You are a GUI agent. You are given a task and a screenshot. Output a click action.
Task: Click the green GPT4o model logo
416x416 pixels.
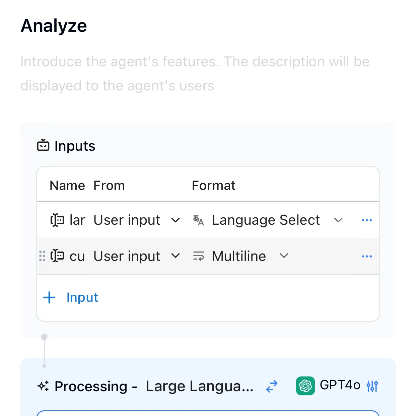[x=305, y=386]
